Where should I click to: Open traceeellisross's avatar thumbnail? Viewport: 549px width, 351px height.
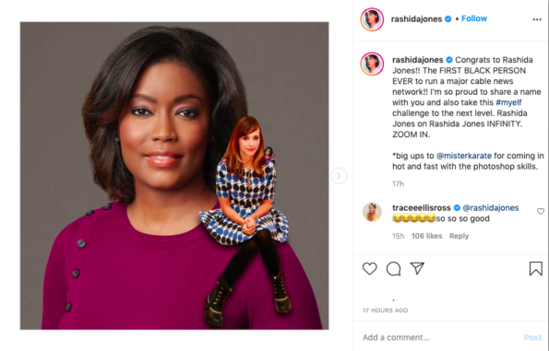click(x=372, y=212)
